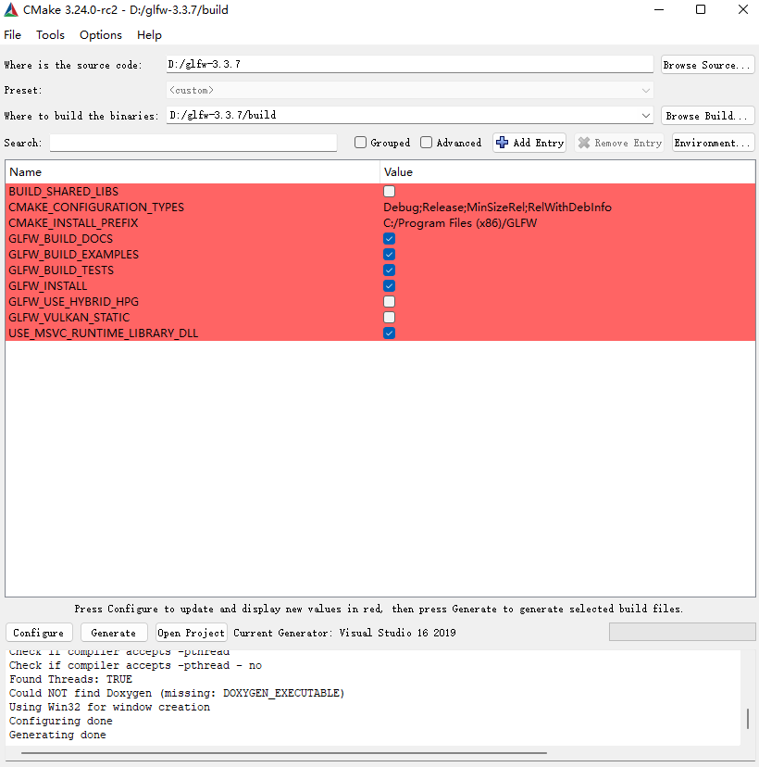This screenshot has height=767, width=759.
Task: Enable GLFW_USE_HYBRID_HPG checkbox
Action: [x=389, y=301]
